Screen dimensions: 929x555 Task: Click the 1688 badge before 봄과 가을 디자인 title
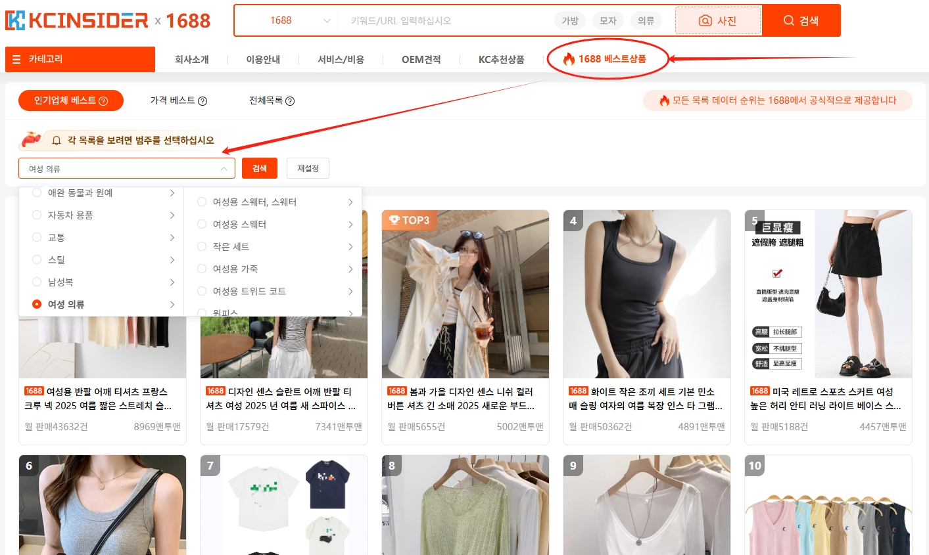pyautogui.click(x=397, y=391)
